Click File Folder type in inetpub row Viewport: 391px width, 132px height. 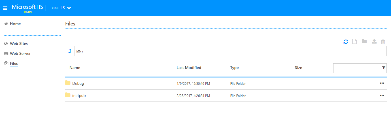[x=238, y=96]
